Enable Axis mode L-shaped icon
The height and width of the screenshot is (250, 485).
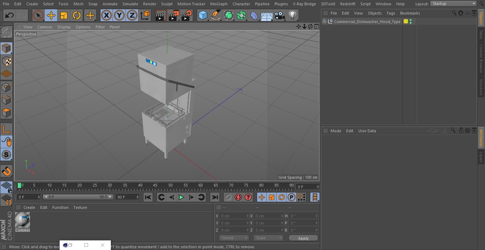point(6,129)
